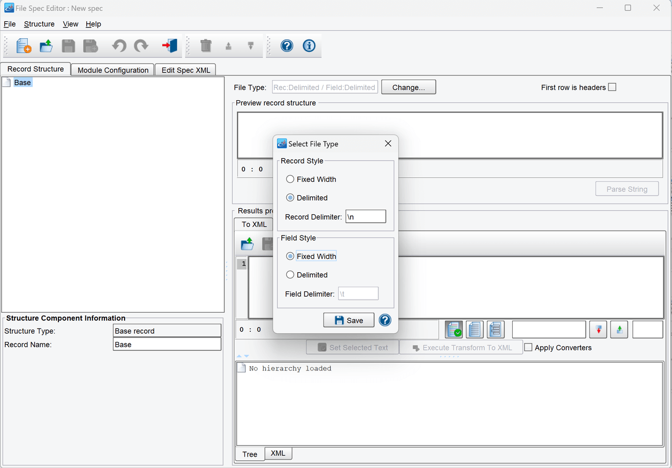Click the narrow field right of arrow buttons
This screenshot has width=672, height=468.
[648, 329]
